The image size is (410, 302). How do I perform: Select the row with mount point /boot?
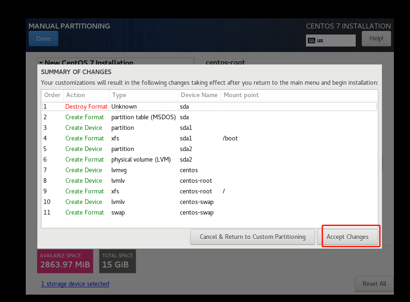pyautogui.click(x=209, y=138)
